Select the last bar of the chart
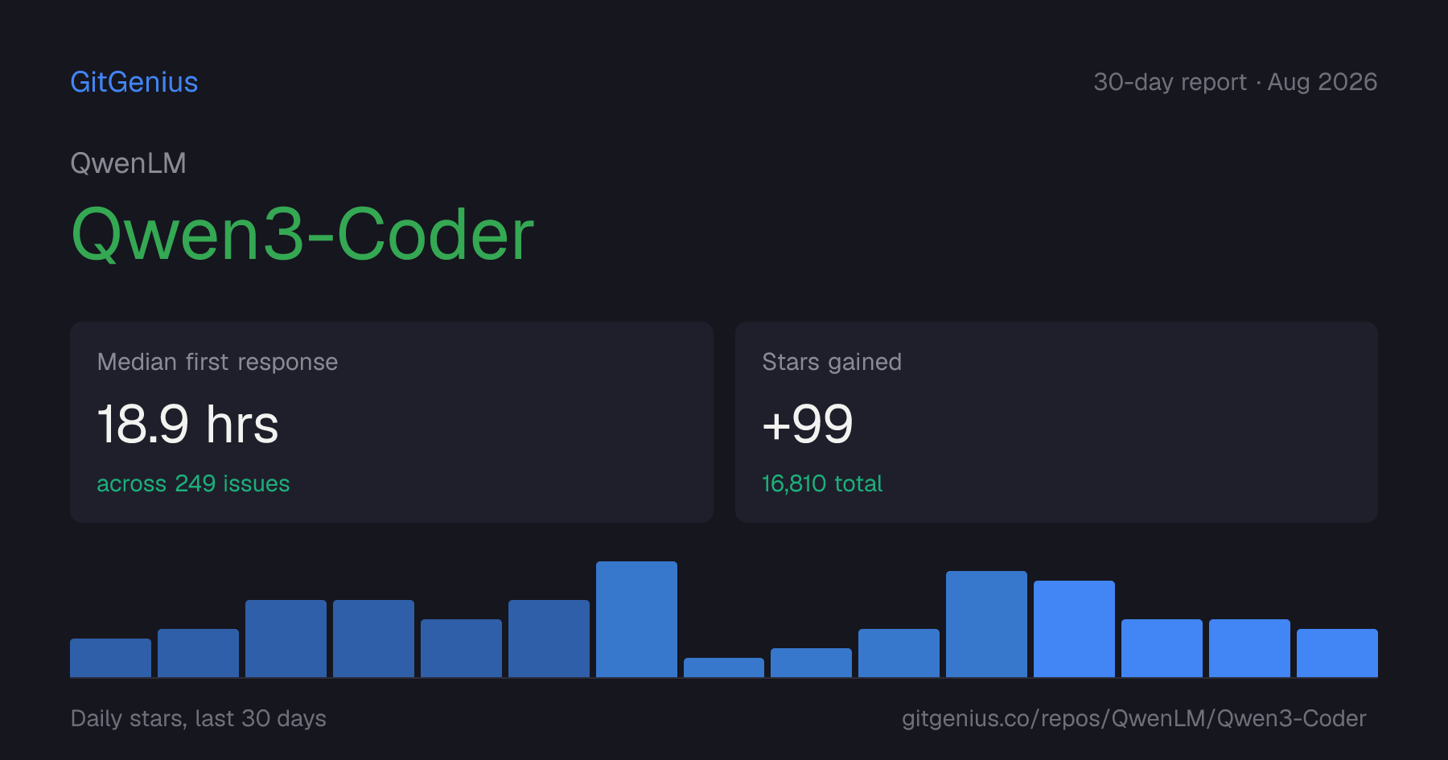 pos(1337,653)
